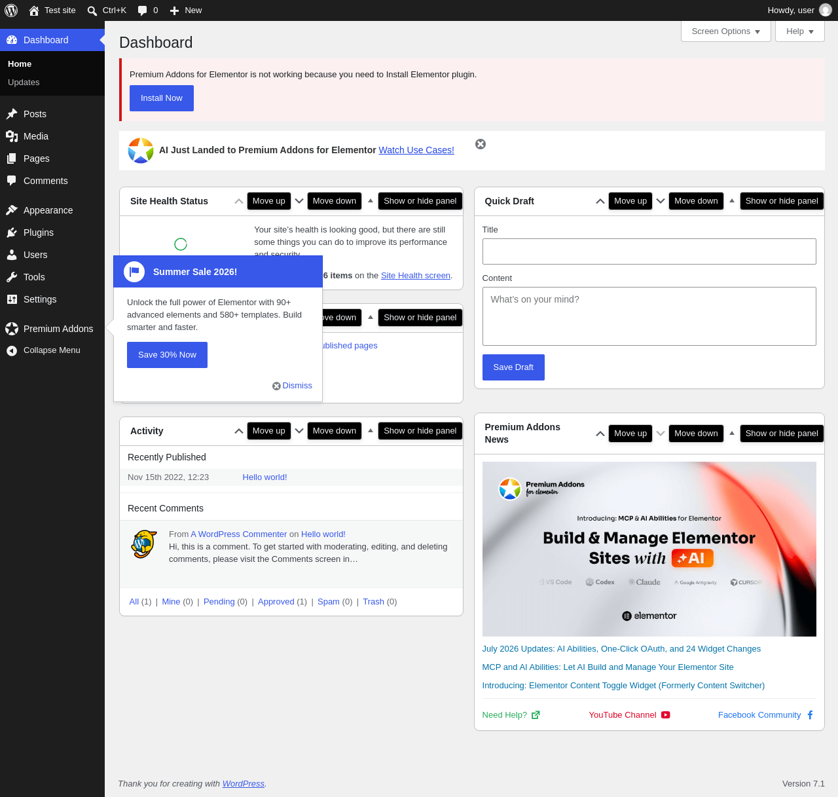Image resolution: width=838 pixels, height=797 pixels.
Task: Open the WordPress link in footer
Action: pyautogui.click(x=244, y=784)
